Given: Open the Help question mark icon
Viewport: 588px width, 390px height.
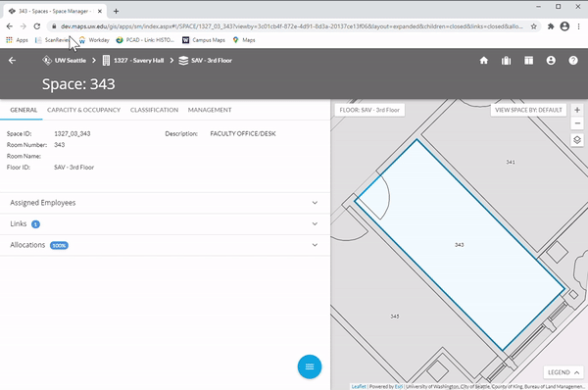Looking at the screenshot, I should pyautogui.click(x=573, y=61).
